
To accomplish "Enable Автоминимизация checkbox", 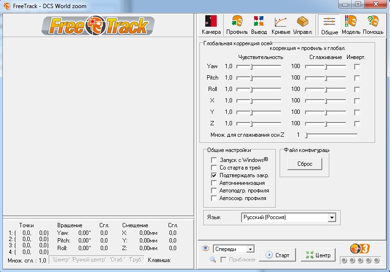I will tap(214, 183).
